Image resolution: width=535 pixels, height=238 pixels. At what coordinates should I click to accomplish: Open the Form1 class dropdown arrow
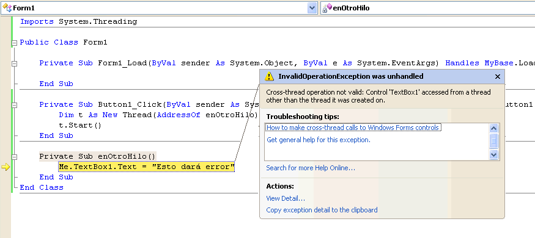click(x=312, y=8)
